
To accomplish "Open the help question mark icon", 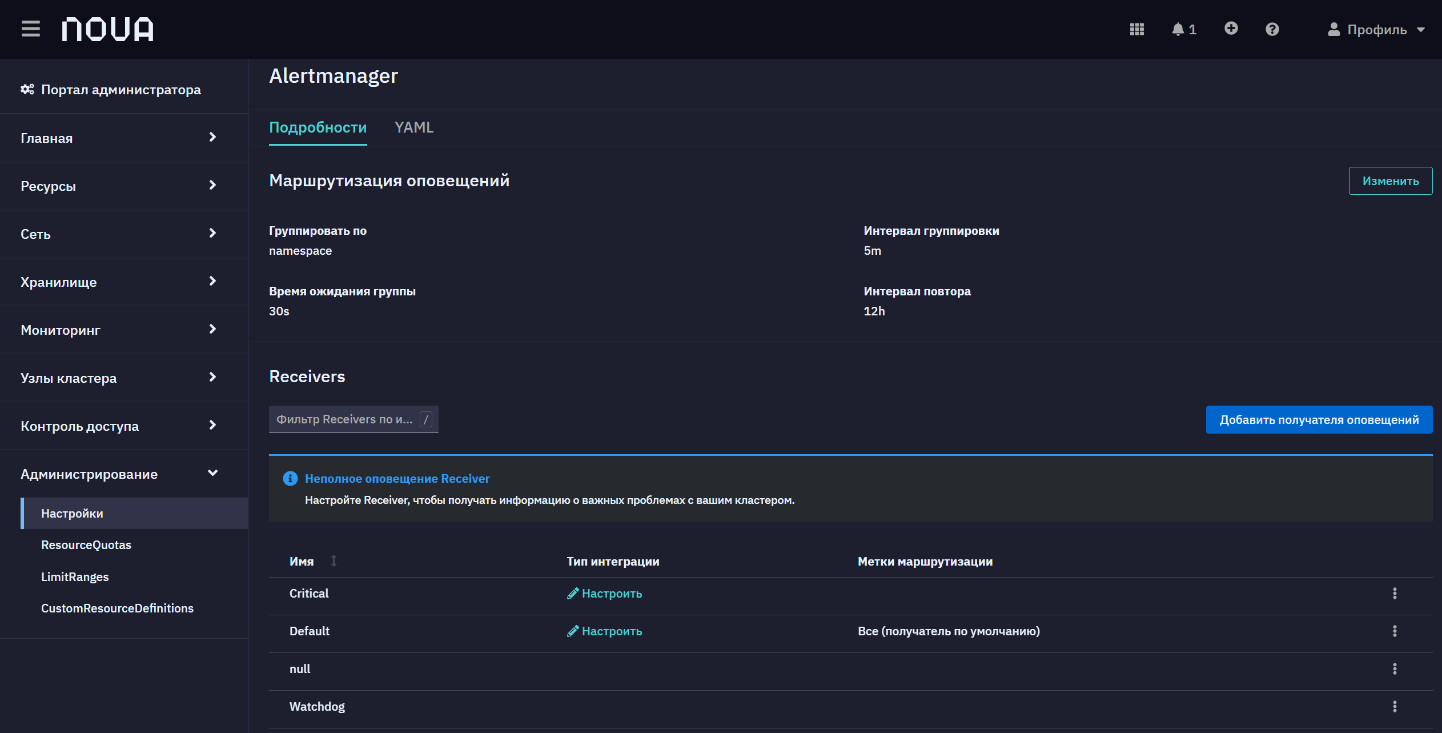I will (1272, 29).
